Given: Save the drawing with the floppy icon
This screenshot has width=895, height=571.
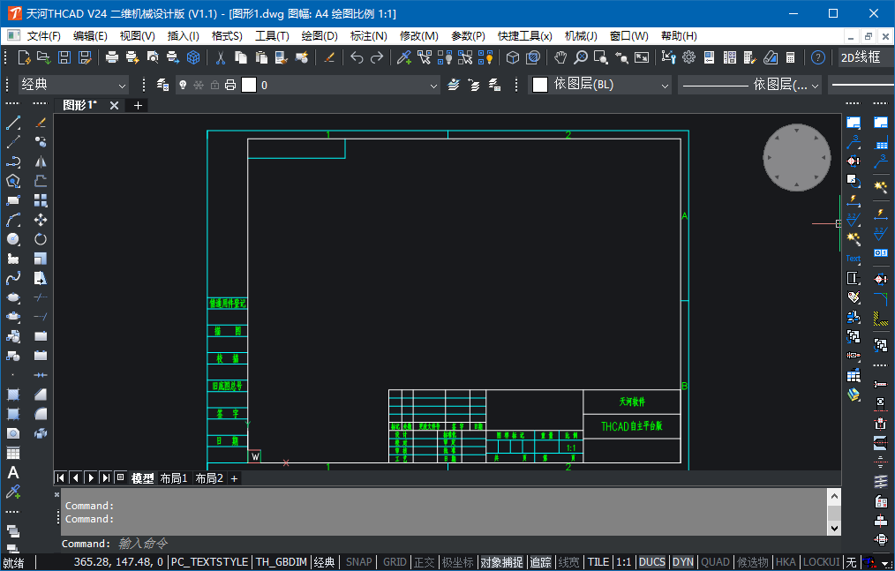Looking at the screenshot, I should pos(64,57).
